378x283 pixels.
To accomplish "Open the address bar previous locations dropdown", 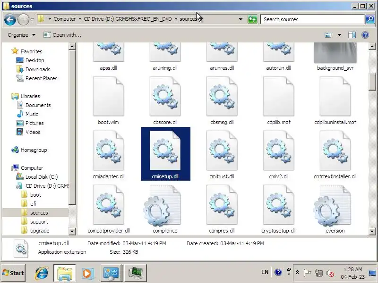I will (x=241, y=19).
